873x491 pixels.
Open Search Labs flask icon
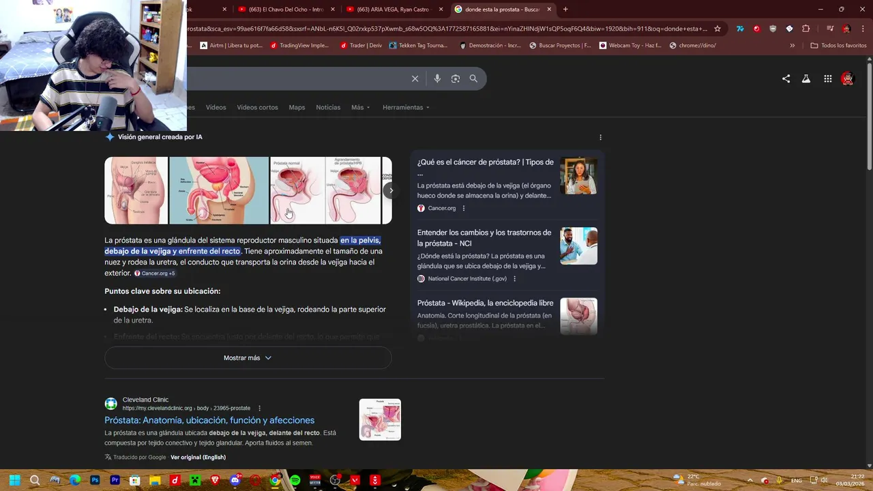(806, 78)
